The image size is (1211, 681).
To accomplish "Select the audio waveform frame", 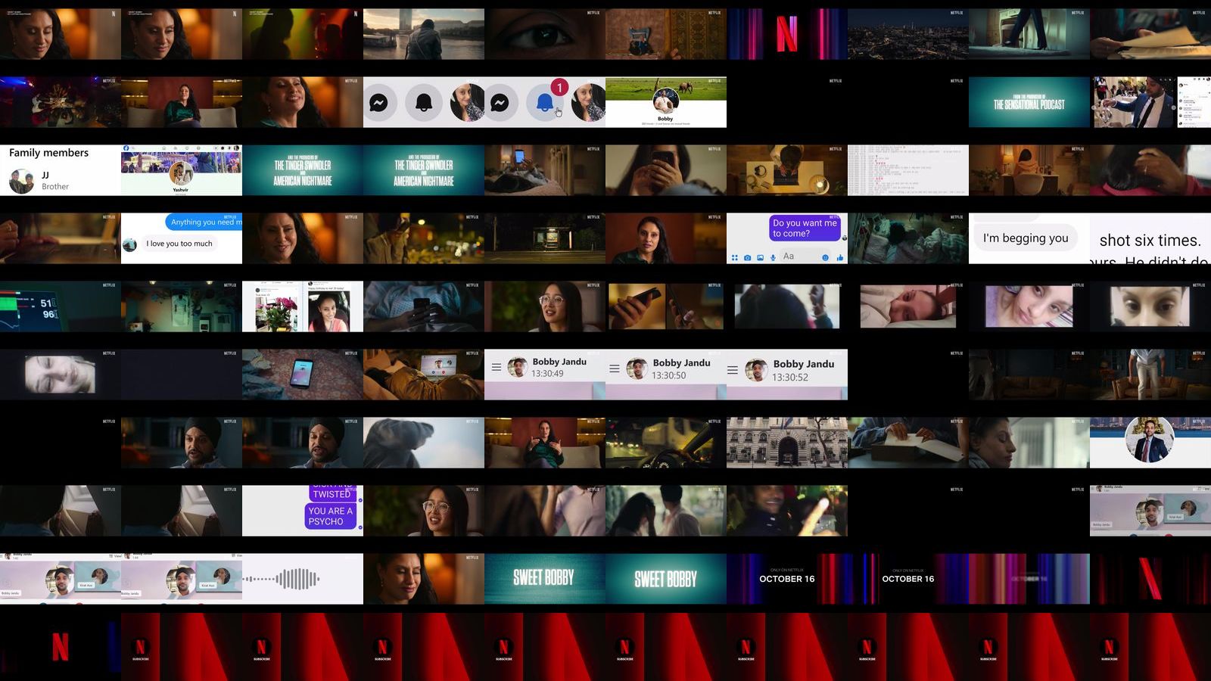I will tap(303, 579).
